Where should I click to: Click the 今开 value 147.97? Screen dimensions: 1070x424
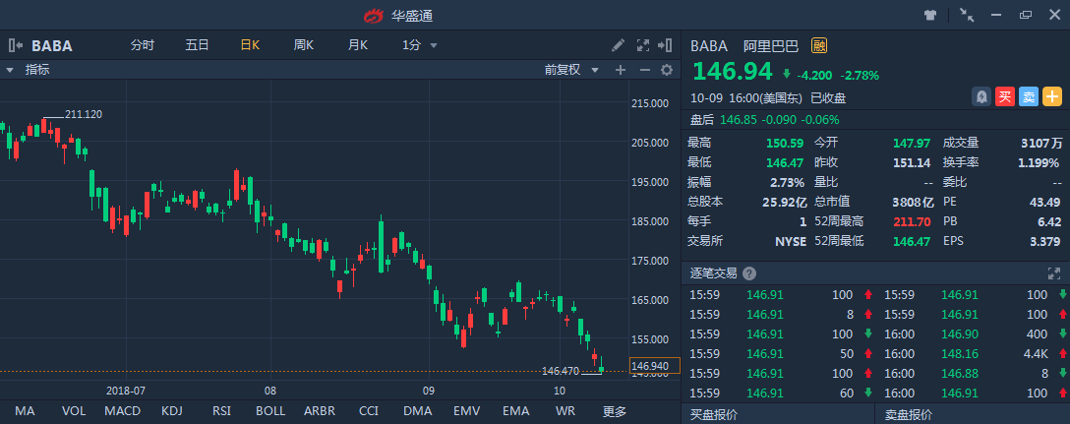tap(912, 143)
